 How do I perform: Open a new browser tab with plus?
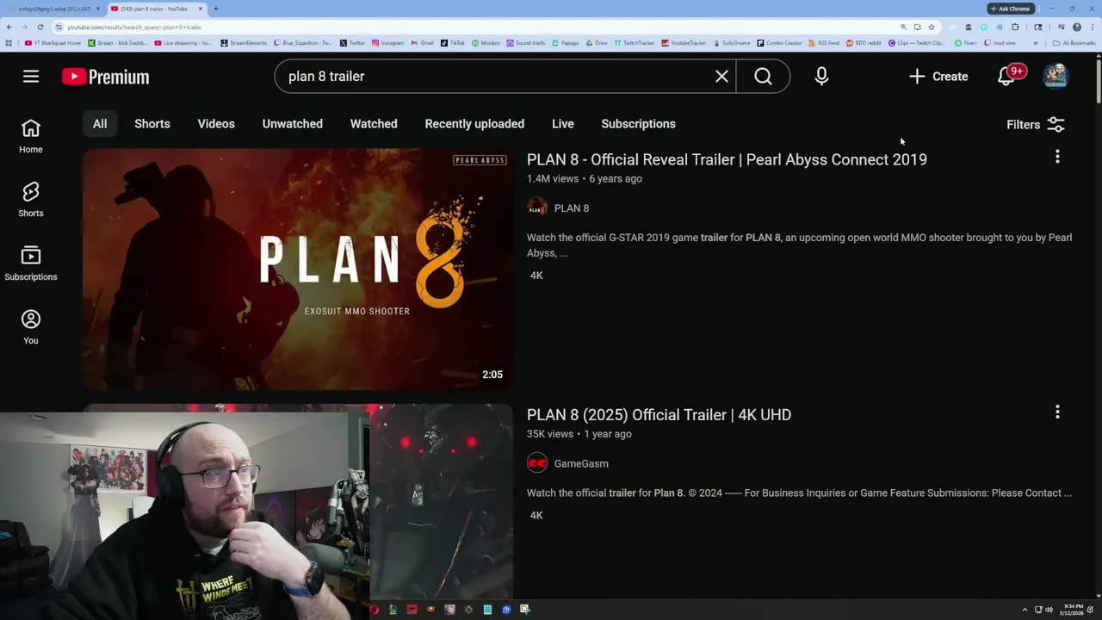(215, 9)
